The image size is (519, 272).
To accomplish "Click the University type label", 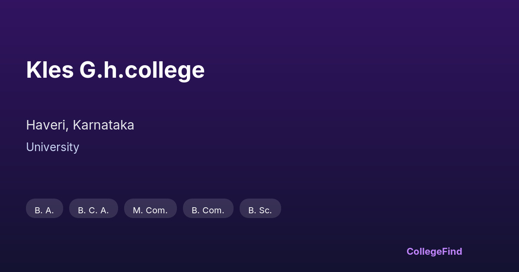I will coord(52,147).
